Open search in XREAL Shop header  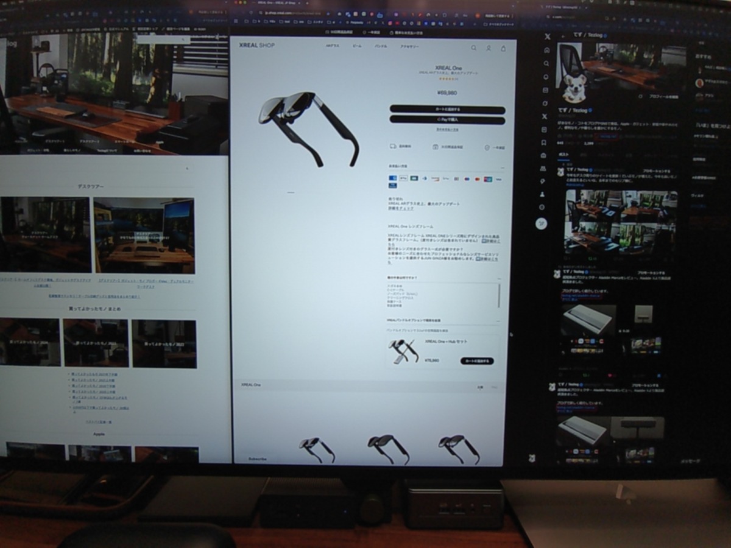click(473, 47)
